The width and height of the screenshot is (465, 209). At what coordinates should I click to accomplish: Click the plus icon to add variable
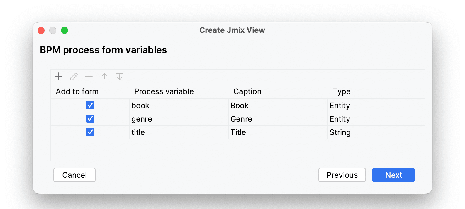point(58,77)
